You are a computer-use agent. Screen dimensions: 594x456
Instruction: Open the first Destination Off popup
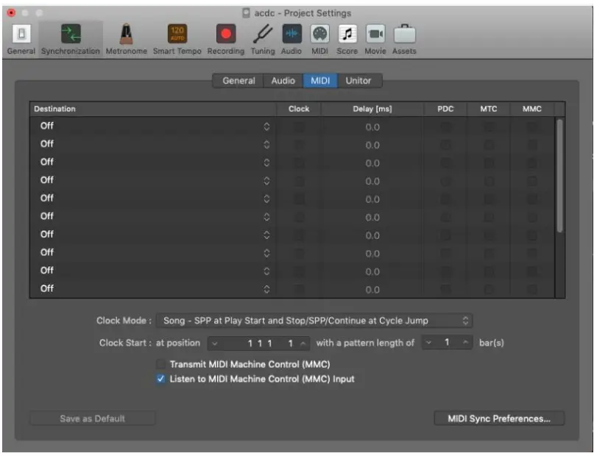155,127
